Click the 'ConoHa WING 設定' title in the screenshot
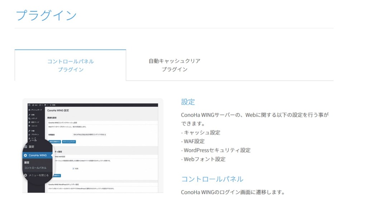 tap(58, 110)
